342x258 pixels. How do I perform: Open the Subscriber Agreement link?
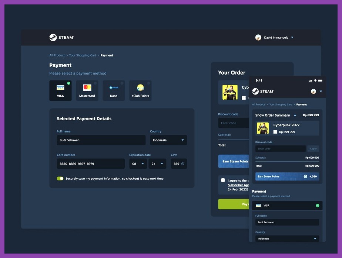238,185
